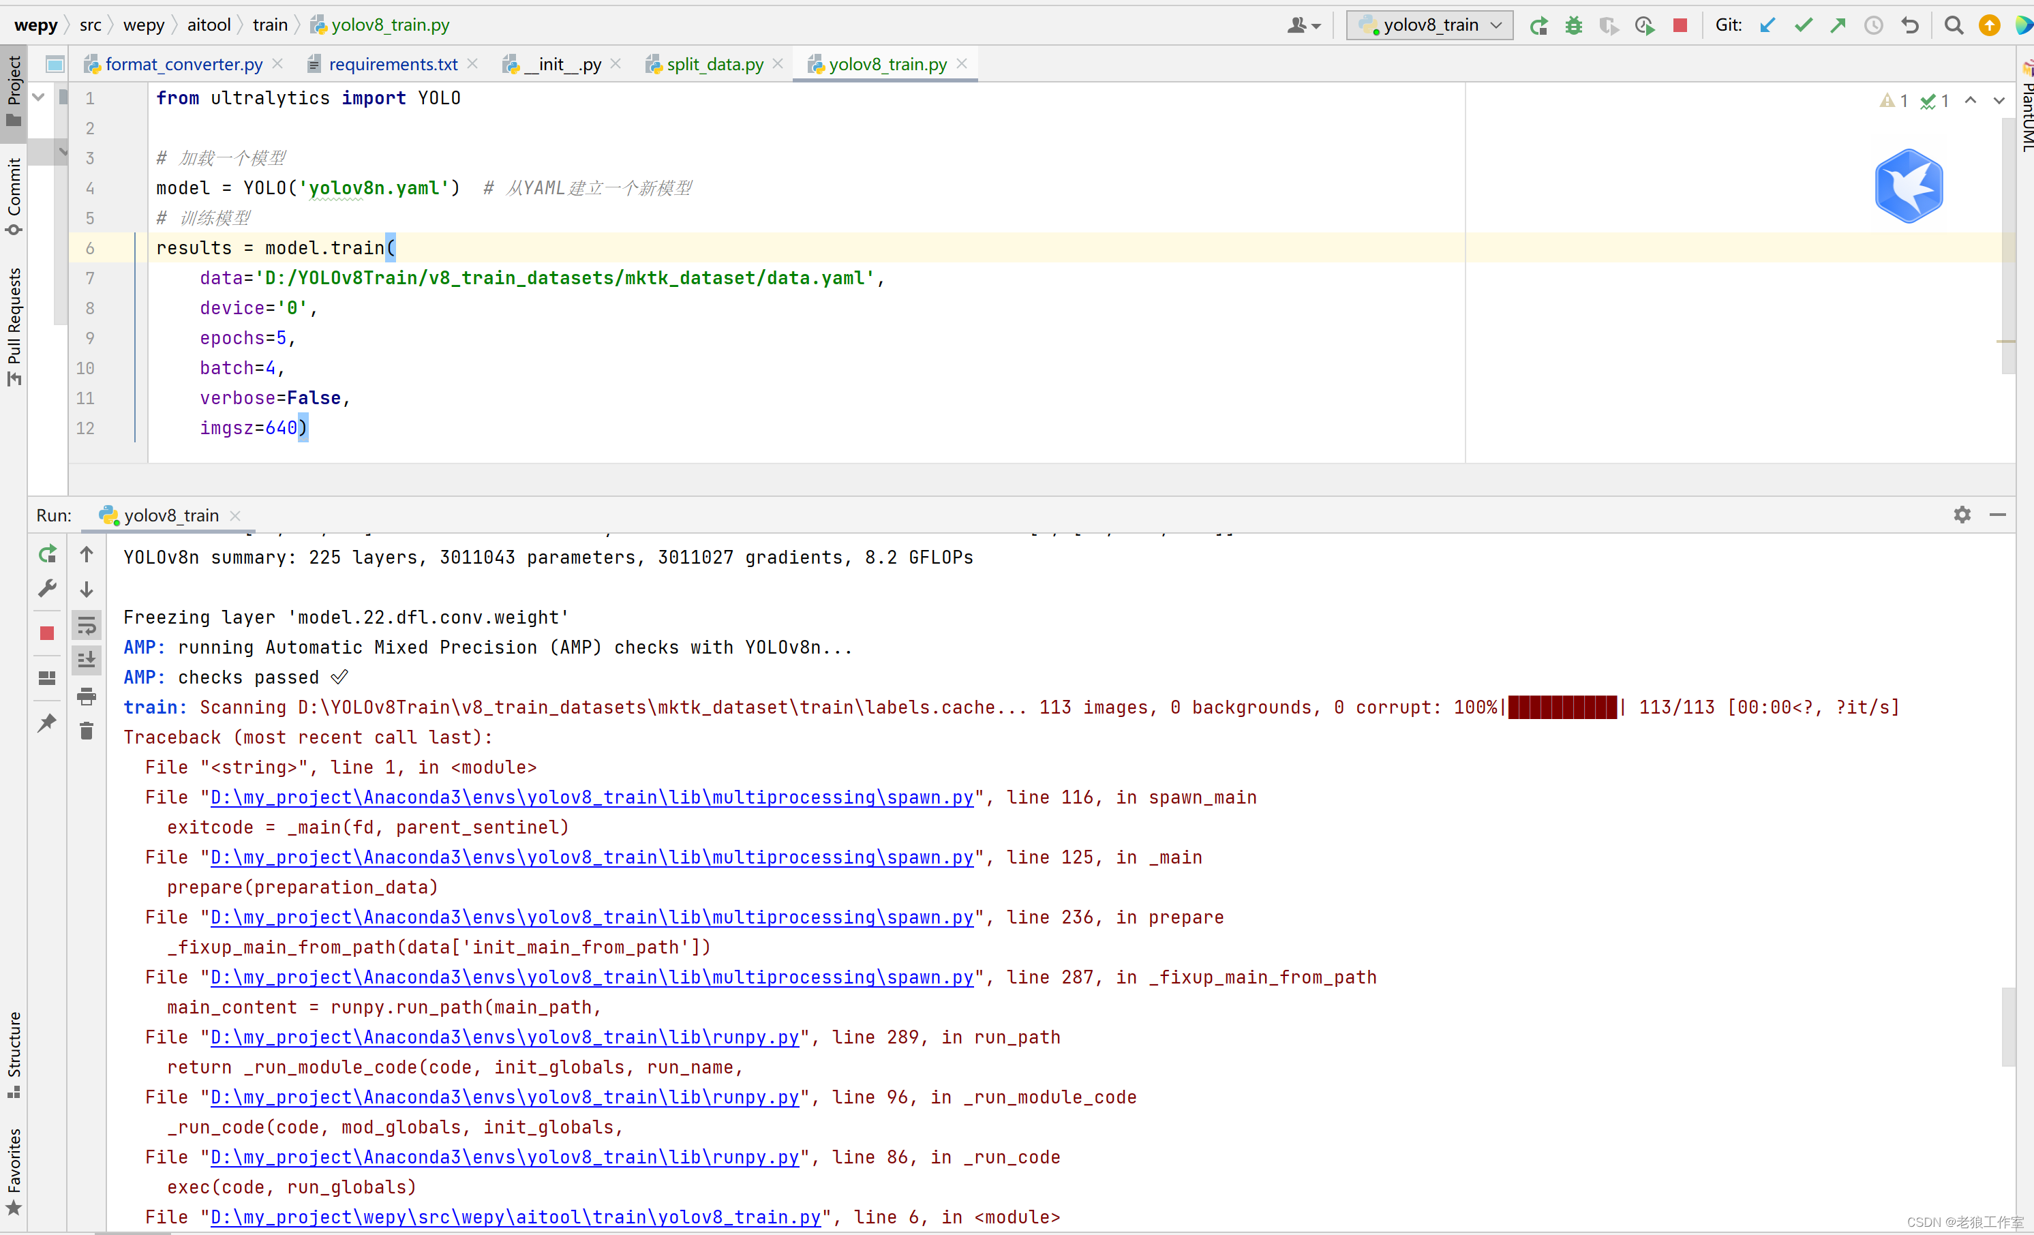This screenshot has height=1235, width=2034.
Task: Click the Debug bug icon in toolbar
Action: (x=1573, y=26)
